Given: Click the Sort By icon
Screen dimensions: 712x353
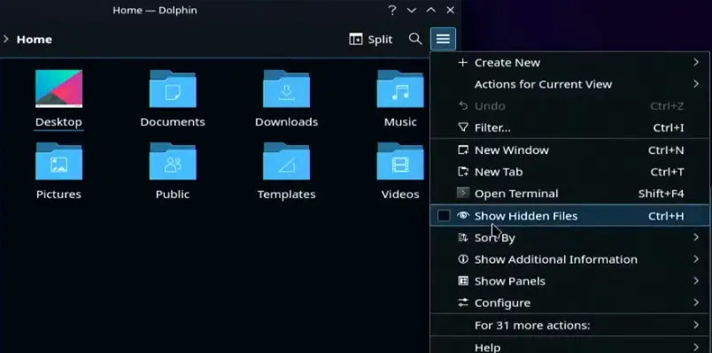Looking at the screenshot, I should click(462, 237).
